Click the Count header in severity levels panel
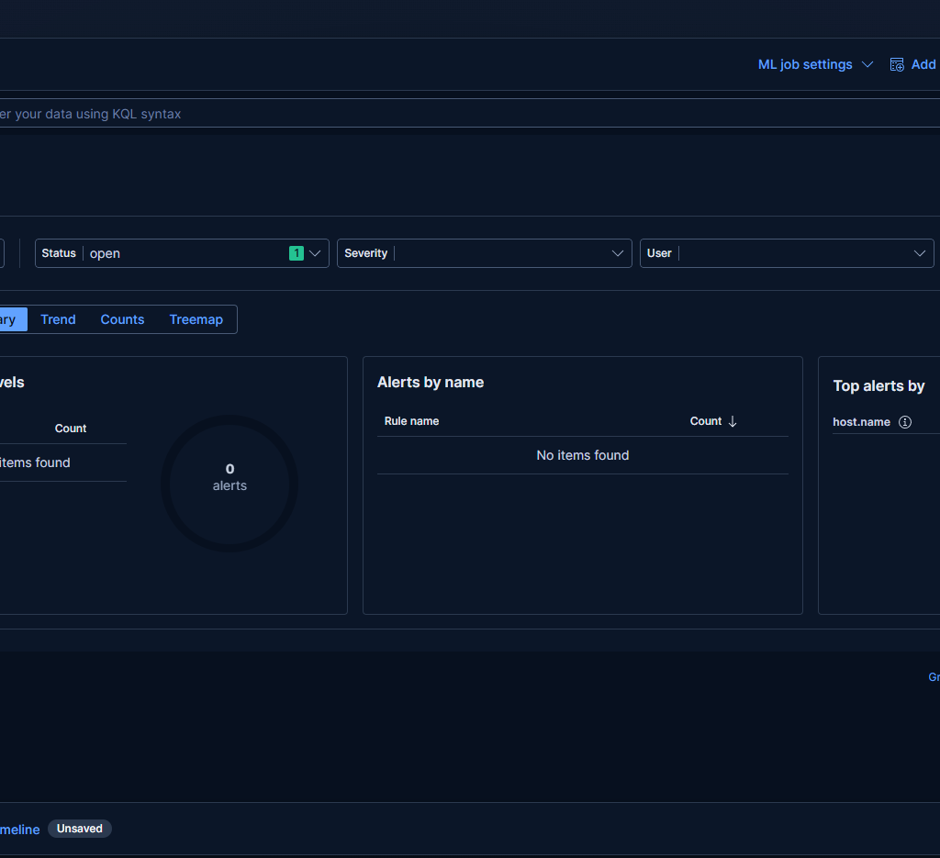Screen dimensions: 940x858 [71, 429]
